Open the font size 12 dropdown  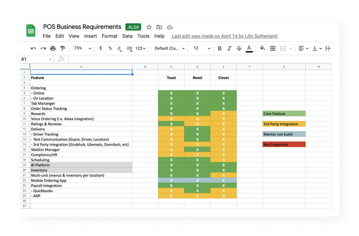[x=202, y=48]
